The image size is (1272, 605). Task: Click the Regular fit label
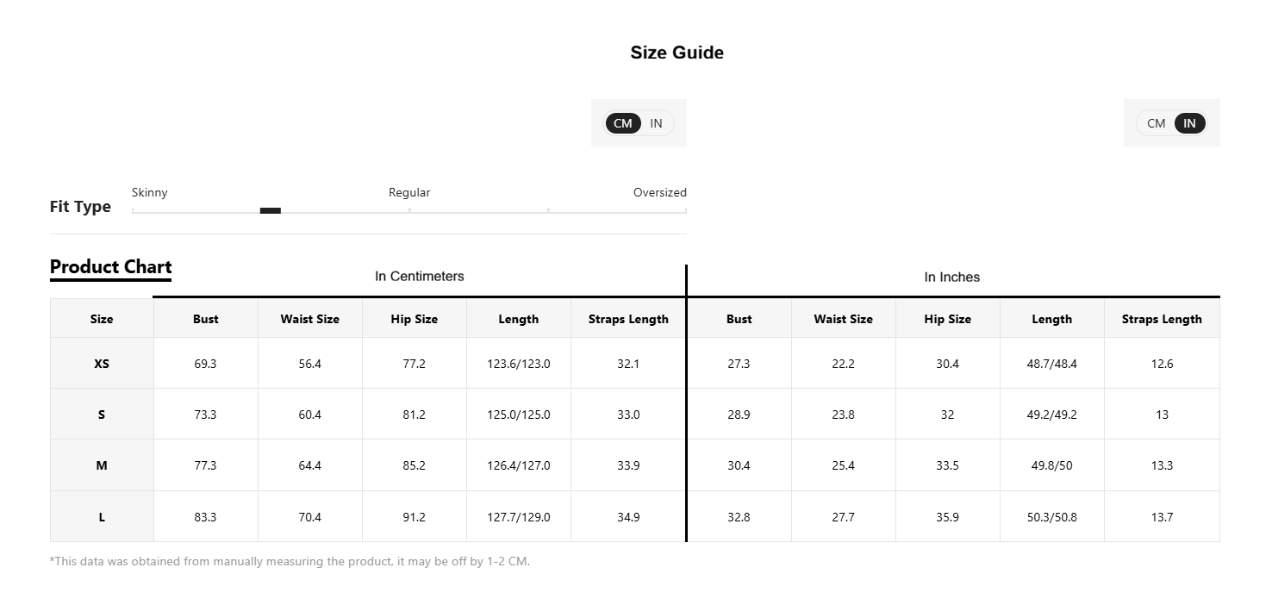click(409, 192)
